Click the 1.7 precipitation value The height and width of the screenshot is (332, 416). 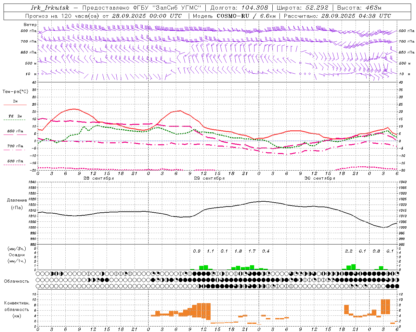[x=252, y=251]
